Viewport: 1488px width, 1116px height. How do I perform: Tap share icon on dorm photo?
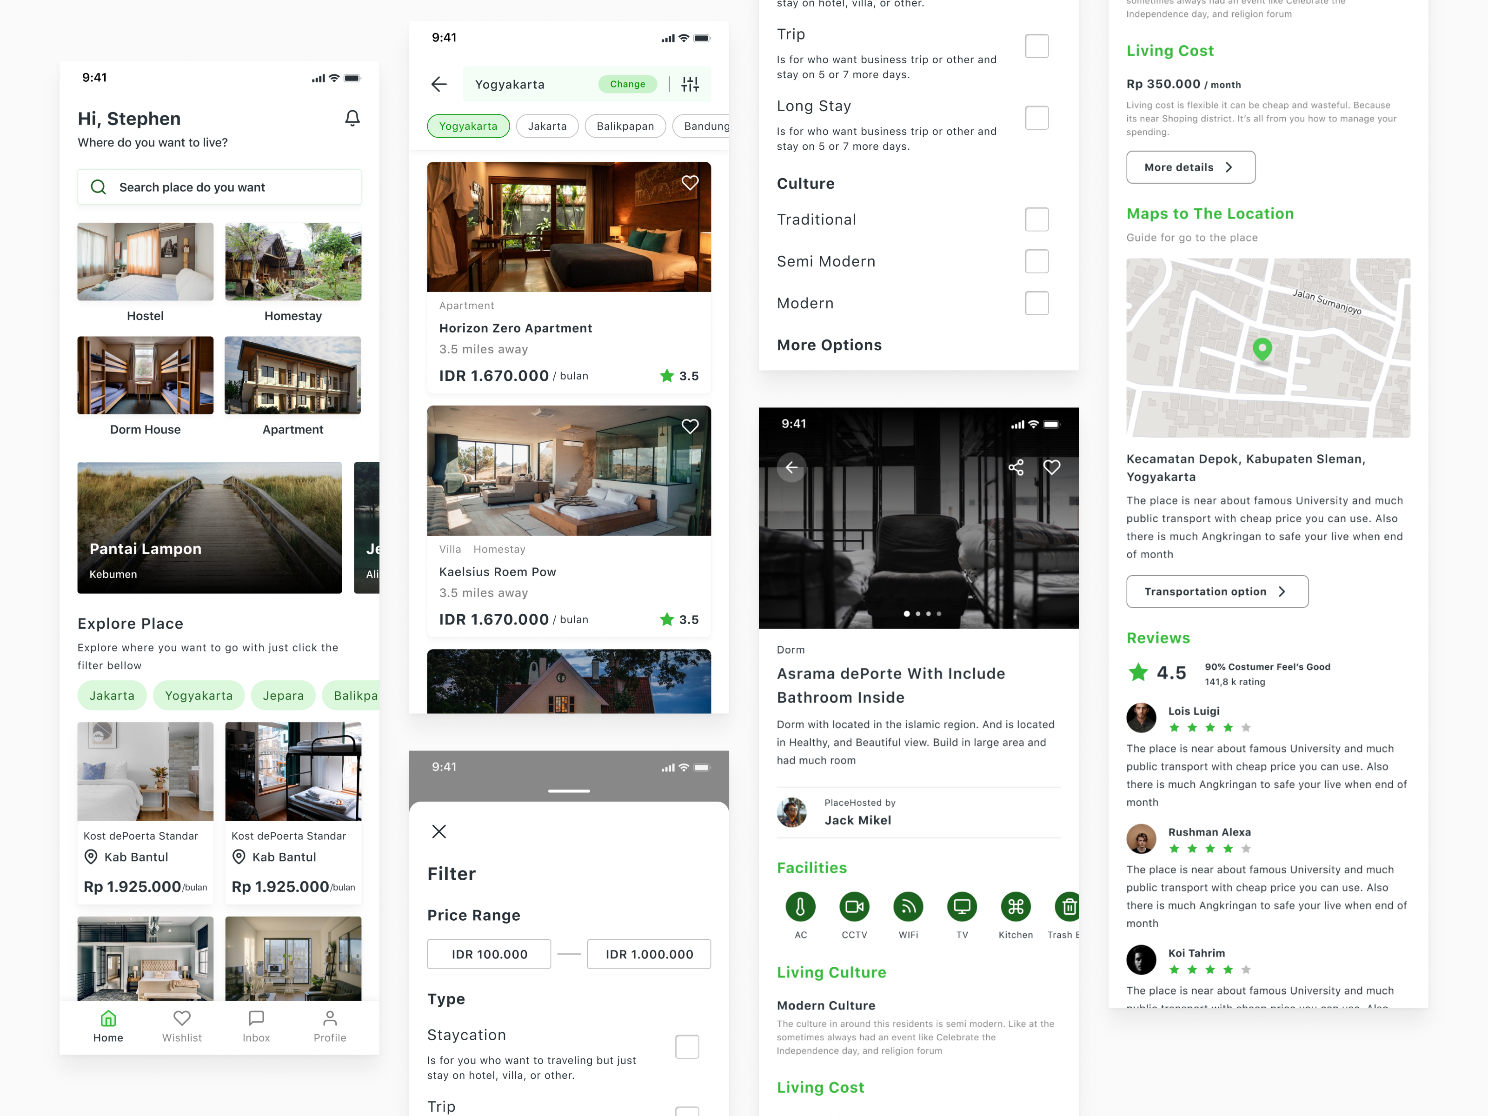click(1016, 467)
